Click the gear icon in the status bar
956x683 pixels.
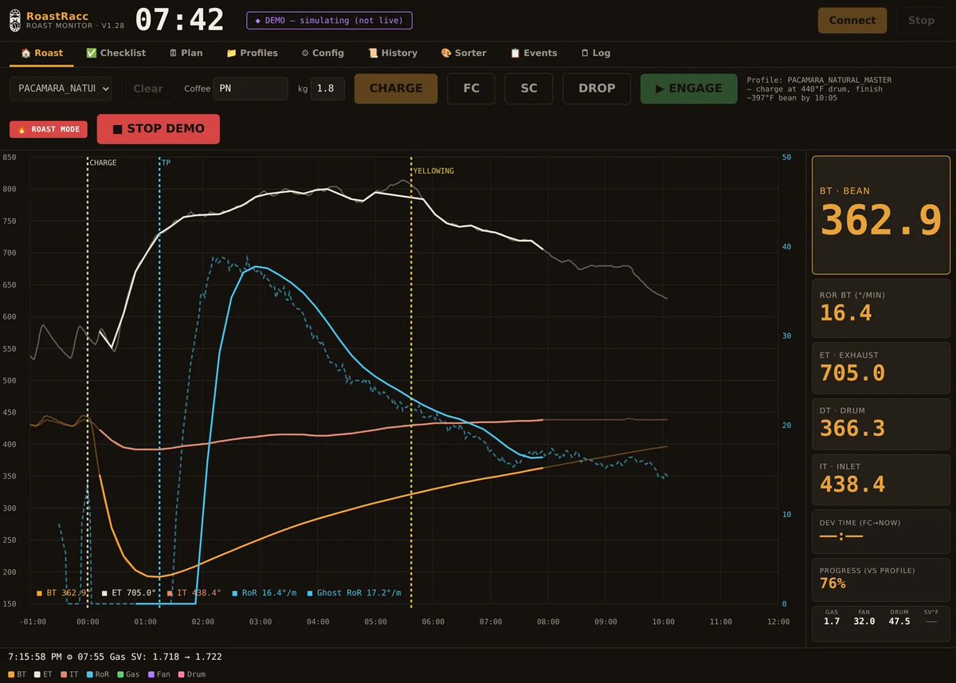(x=69, y=657)
